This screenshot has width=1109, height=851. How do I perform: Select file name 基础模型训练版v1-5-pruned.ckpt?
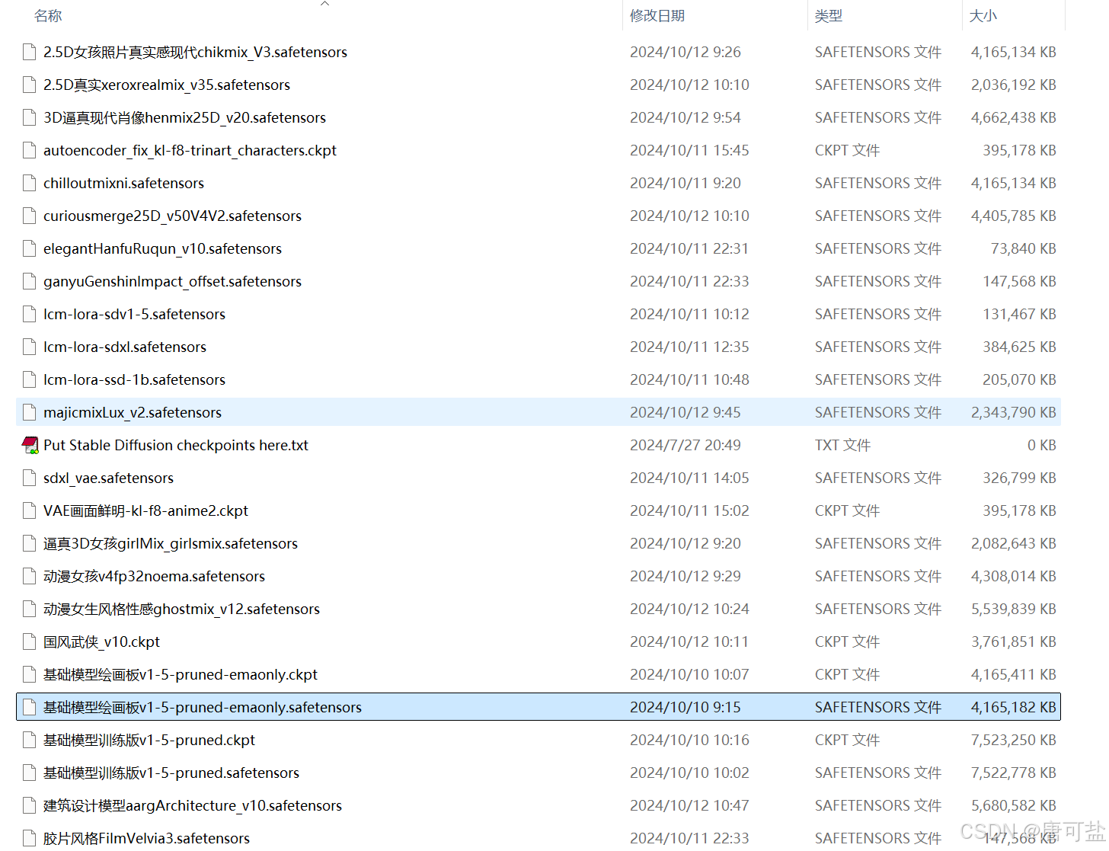149,740
